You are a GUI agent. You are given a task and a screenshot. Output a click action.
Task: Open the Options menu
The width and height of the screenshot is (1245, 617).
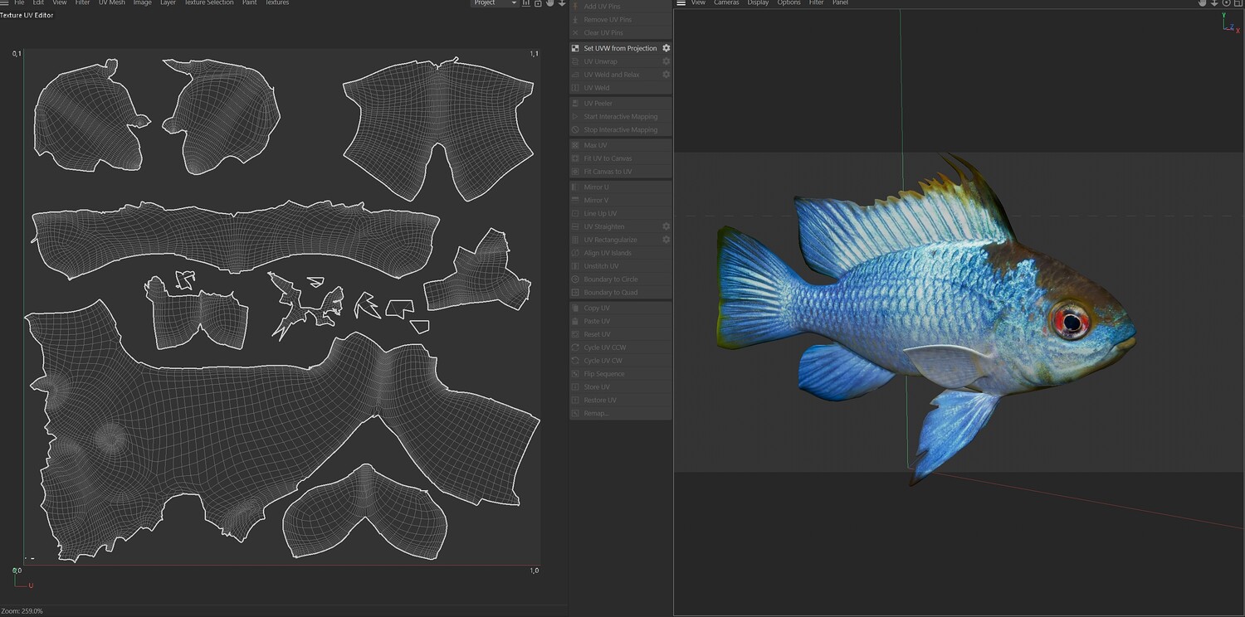[x=788, y=2]
